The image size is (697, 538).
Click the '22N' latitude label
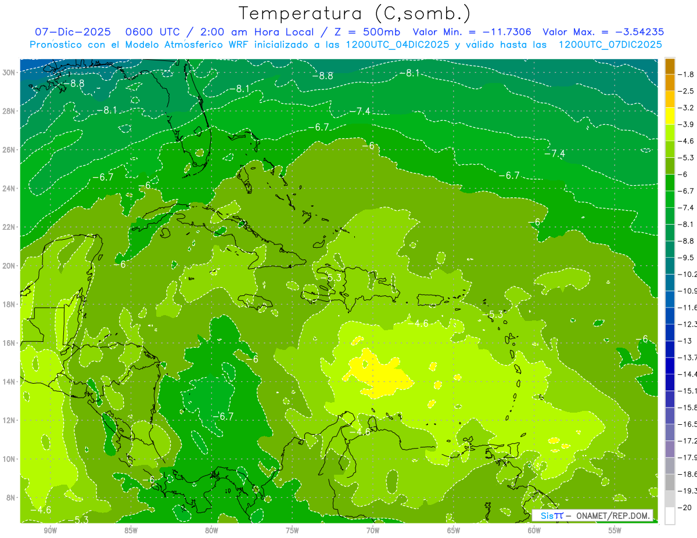pyautogui.click(x=9, y=227)
